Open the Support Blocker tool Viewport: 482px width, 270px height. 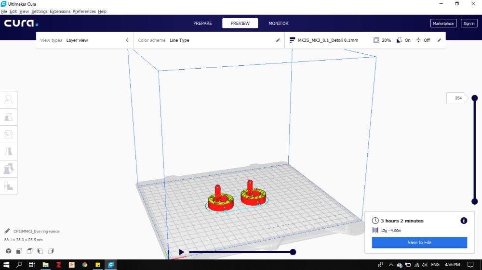(x=9, y=186)
